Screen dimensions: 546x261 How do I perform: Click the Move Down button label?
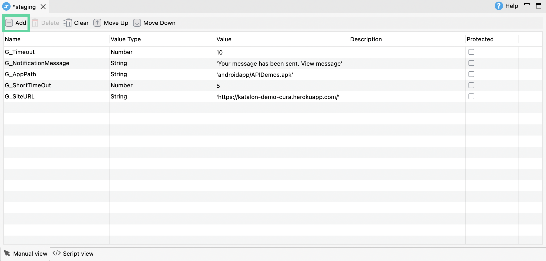159,23
